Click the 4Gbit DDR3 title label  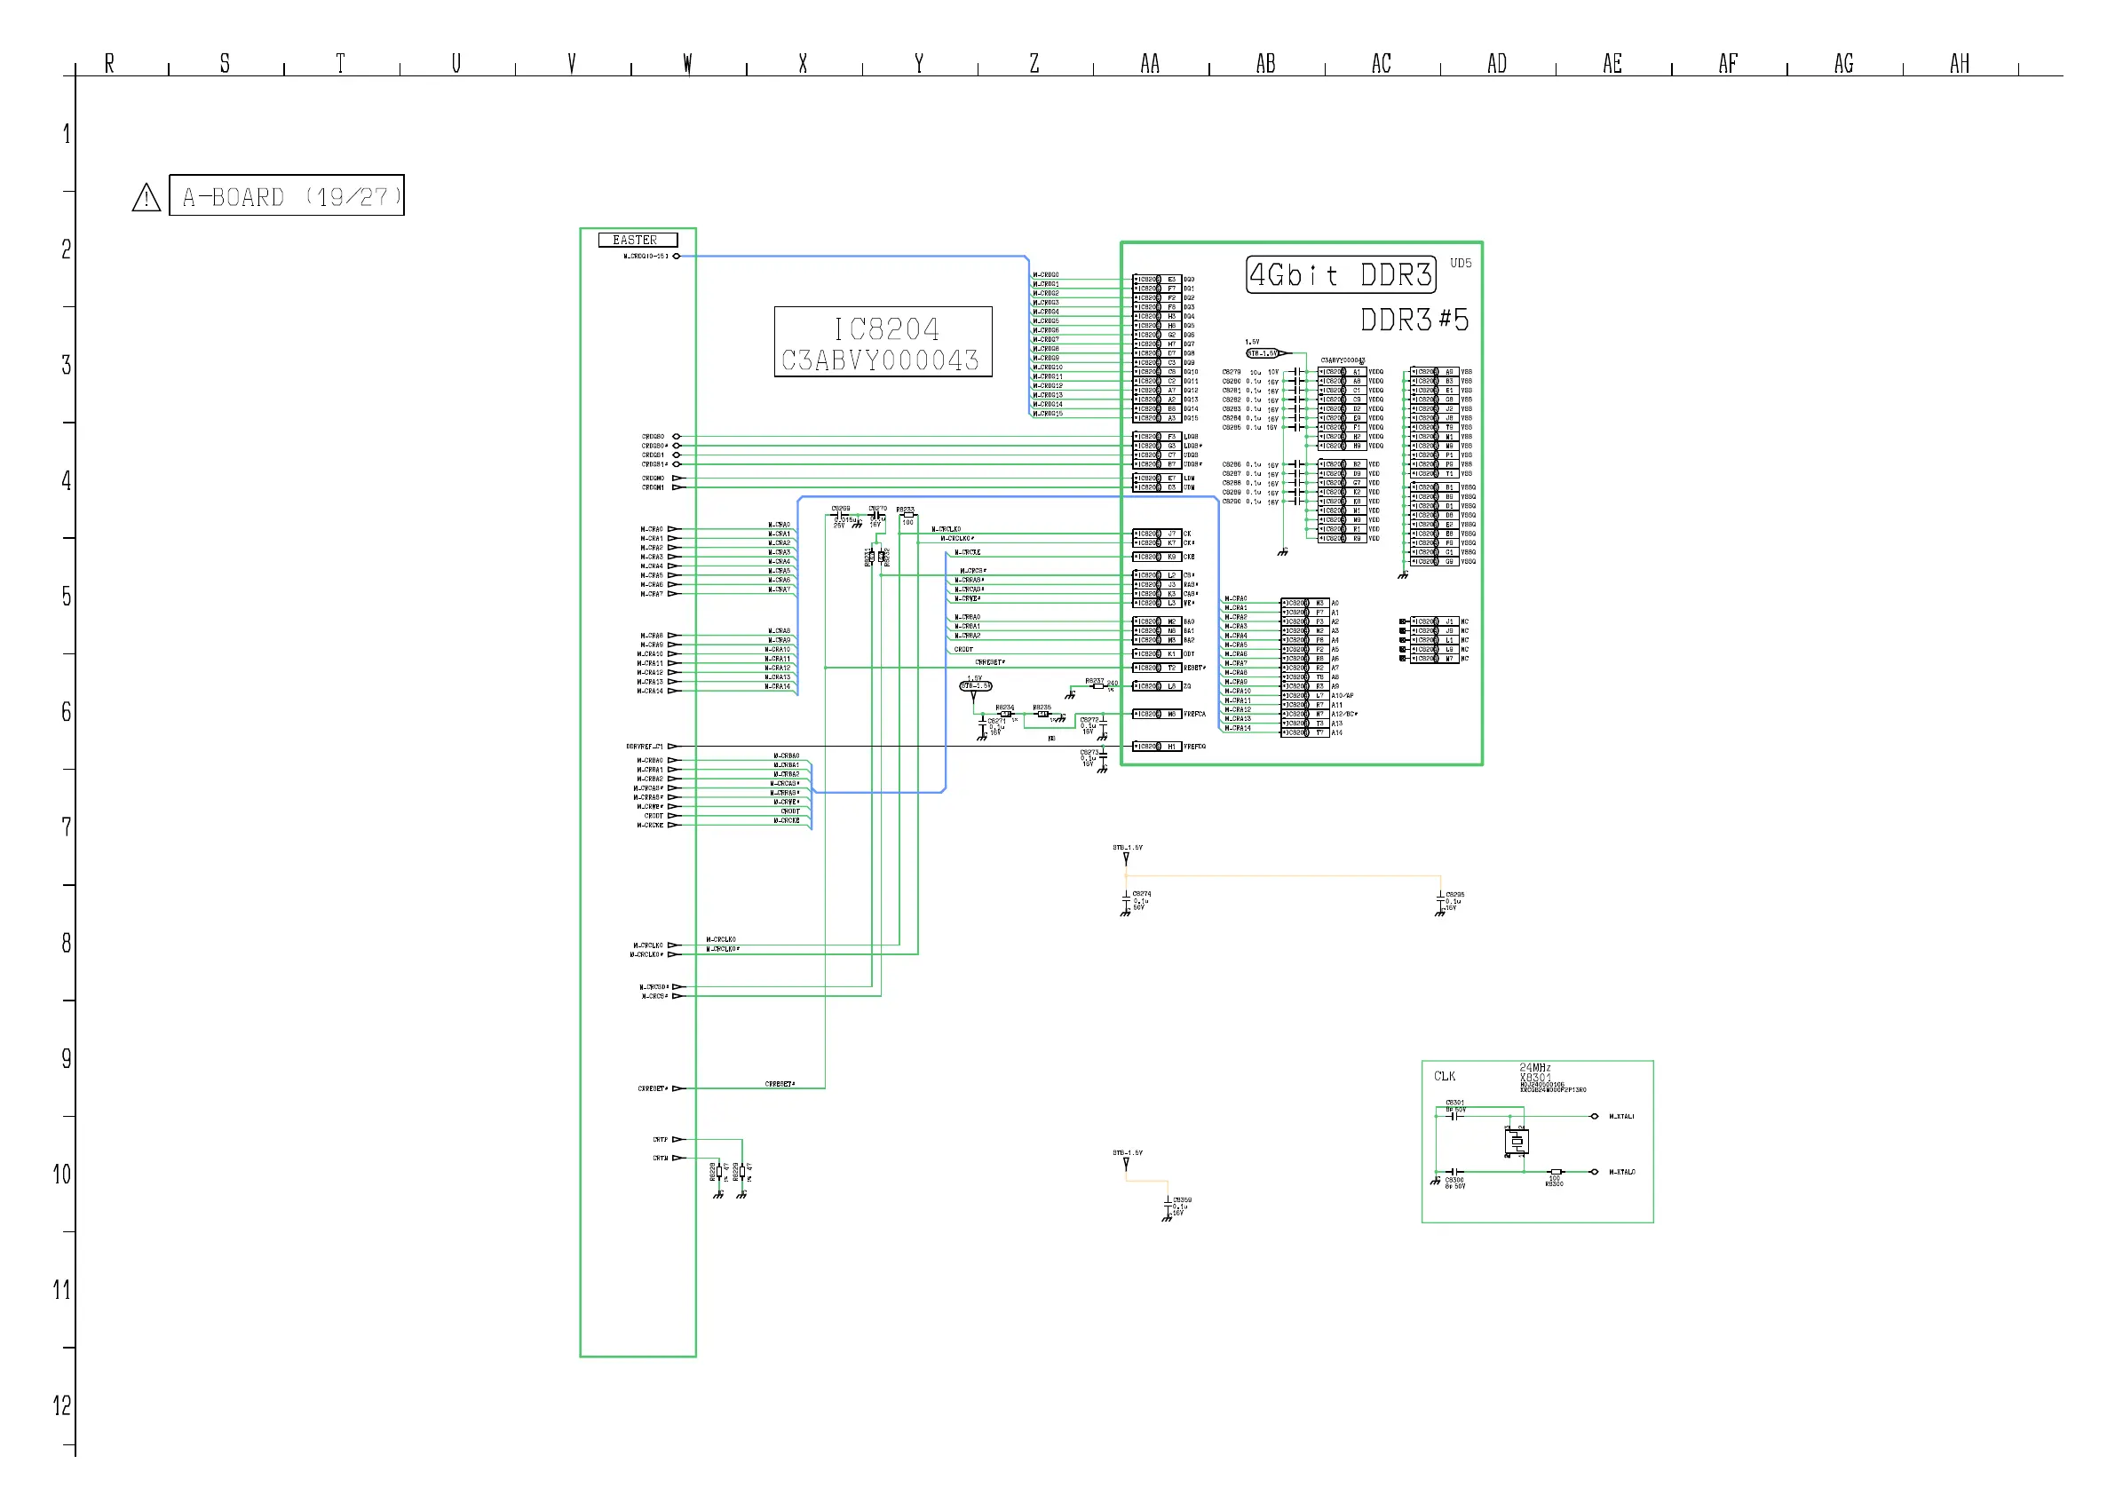pyautogui.click(x=1340, y=274)
